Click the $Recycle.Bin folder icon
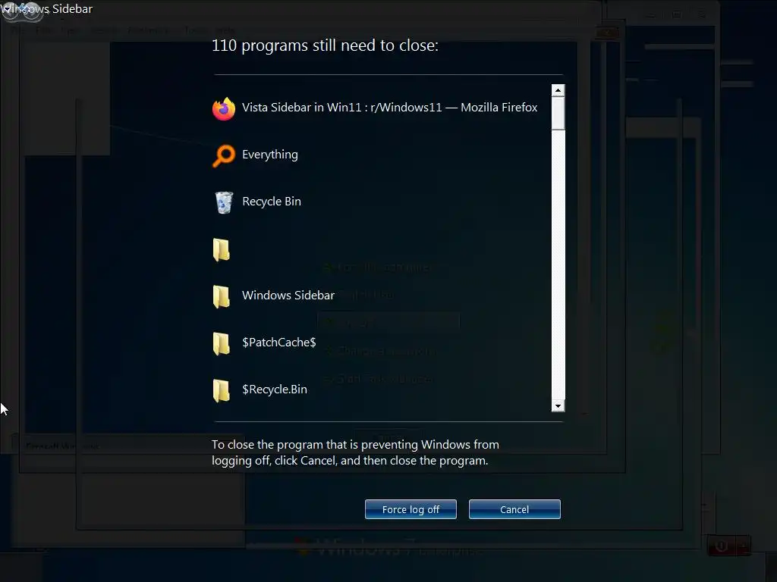 (222, 390)
